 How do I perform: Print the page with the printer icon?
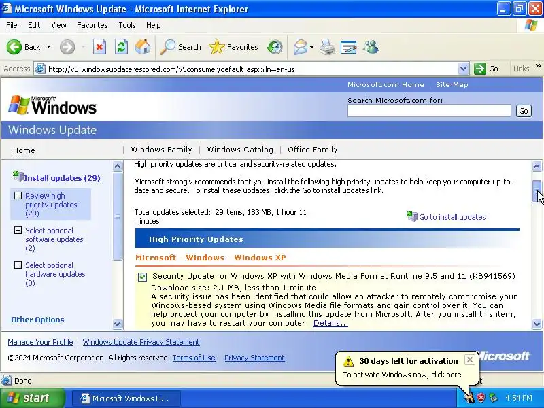327,47
